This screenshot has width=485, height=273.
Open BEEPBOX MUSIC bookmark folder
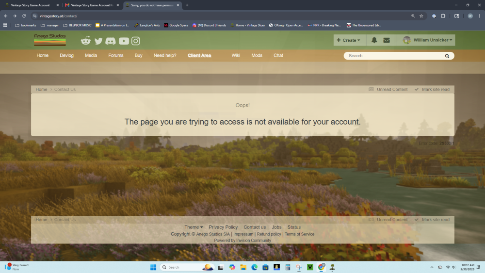[77, 25]
